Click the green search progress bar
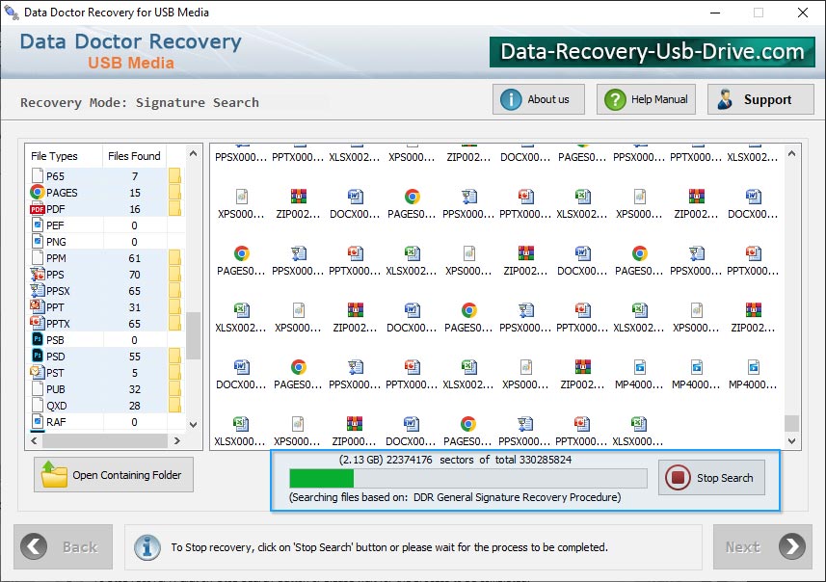The image size is (826, 582). (467, 478)
